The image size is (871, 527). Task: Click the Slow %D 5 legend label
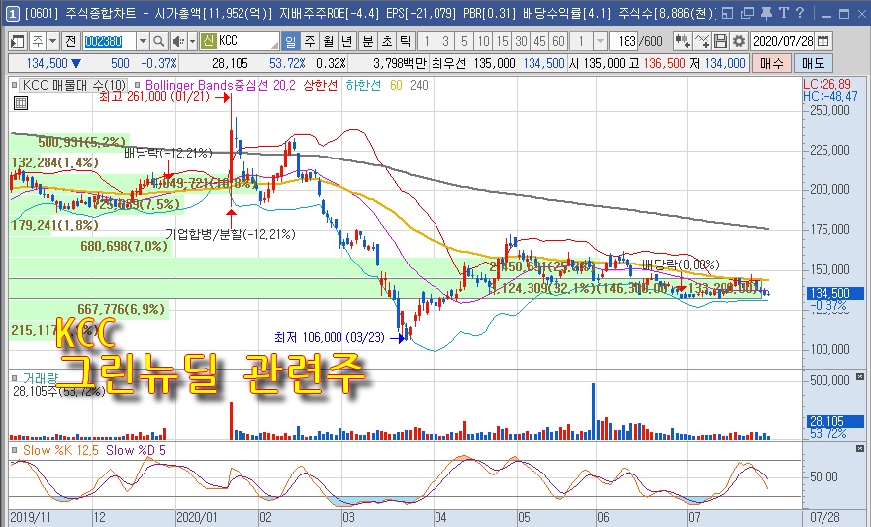137,450
